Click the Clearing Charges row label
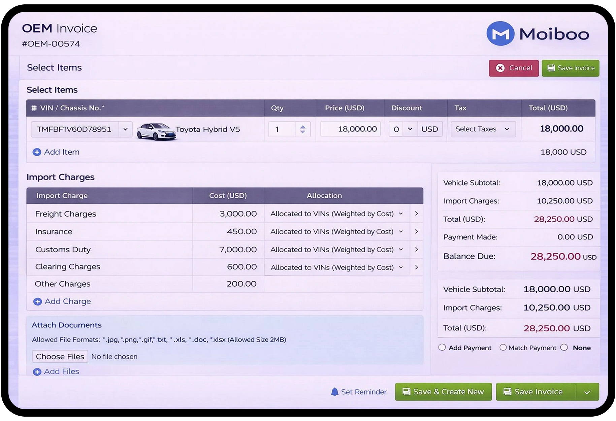The height and width of the screenshot is (421, 616). coord(68,267)
